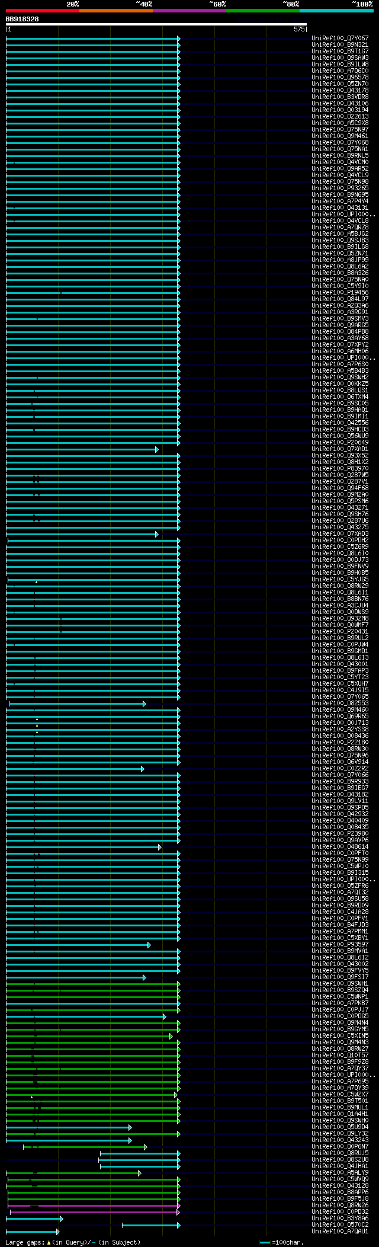Select hit label UniRef100_A7P4Y4
The image size is (379, 1247).
[340, 202]
